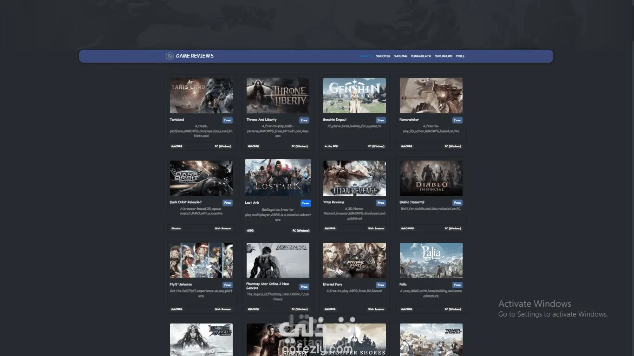Click the Throne And Liberty title text

261,120
